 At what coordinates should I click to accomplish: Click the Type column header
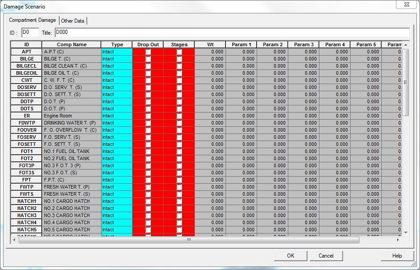117,45
